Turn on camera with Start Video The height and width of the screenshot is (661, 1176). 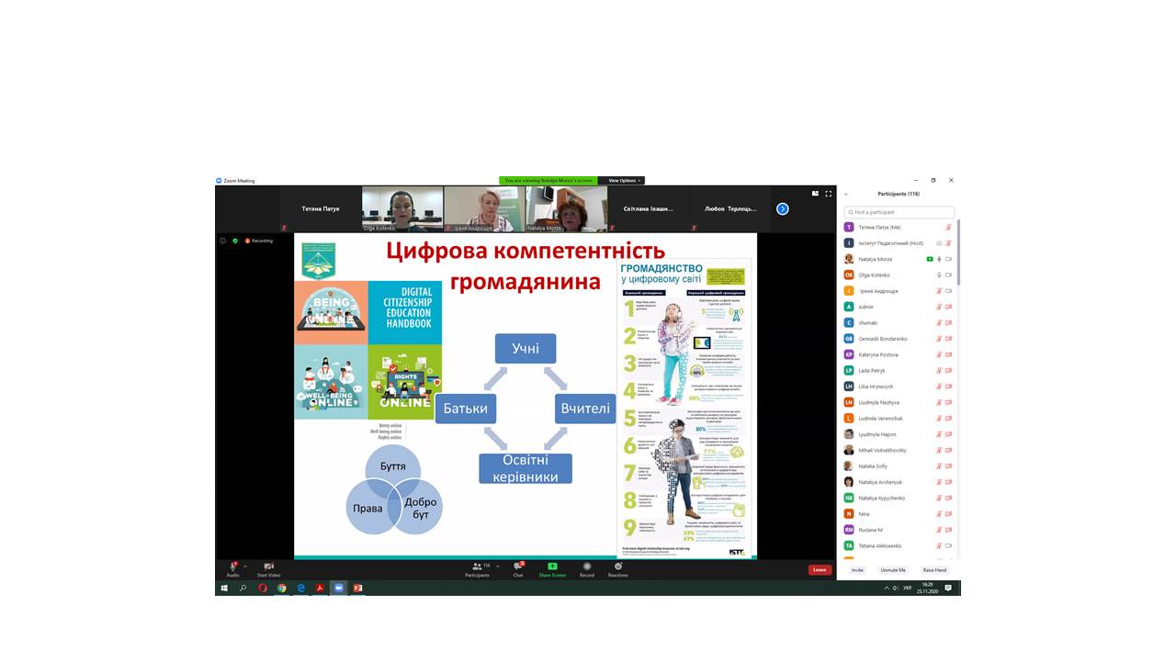[x=268, y=566]
